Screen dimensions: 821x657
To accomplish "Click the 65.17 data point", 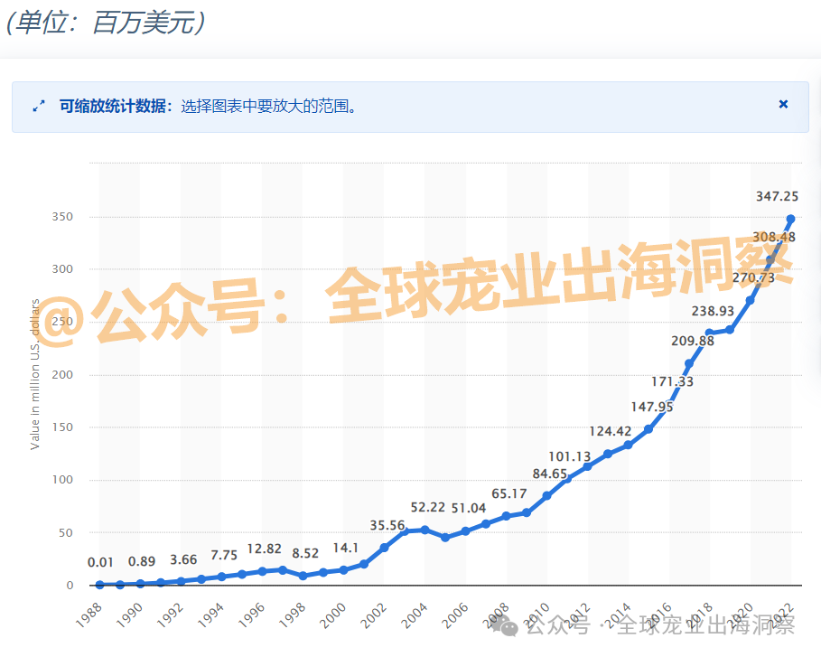I will (504, 516).
